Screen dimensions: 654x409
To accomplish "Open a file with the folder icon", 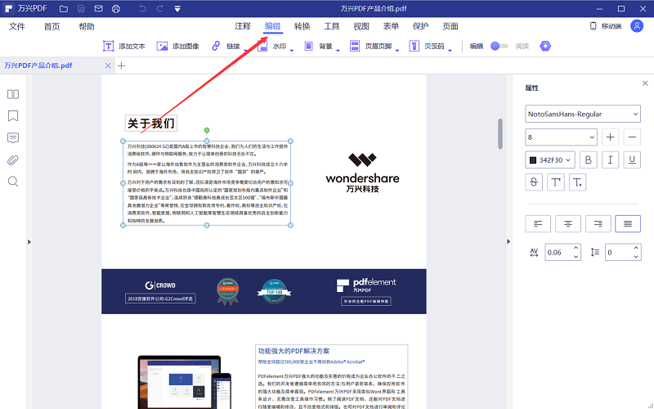I will pyautogui.click(x=64, y=8).
